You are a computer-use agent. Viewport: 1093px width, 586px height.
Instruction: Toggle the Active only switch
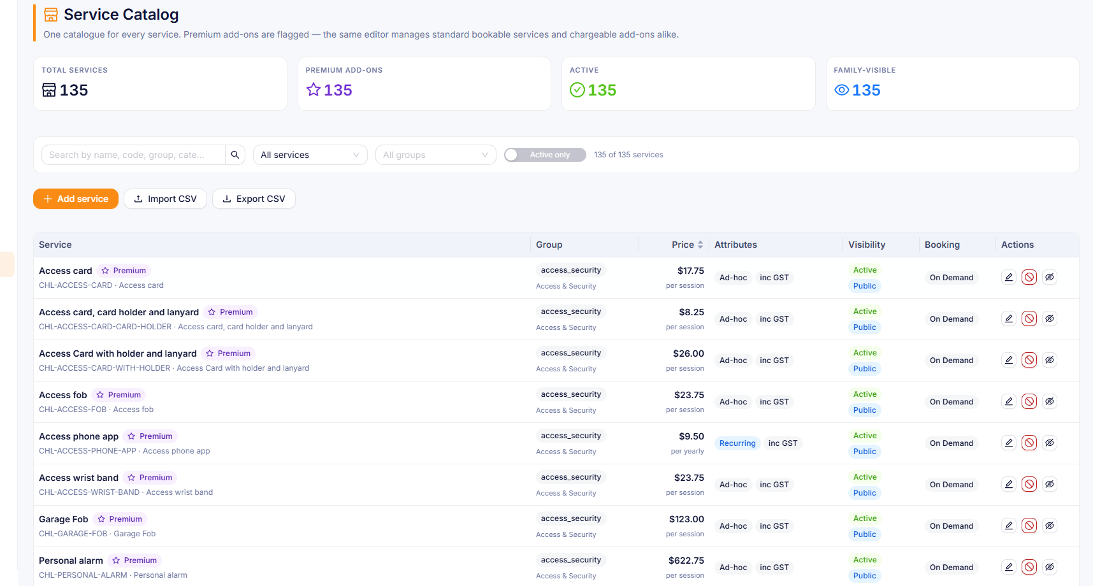545,155
